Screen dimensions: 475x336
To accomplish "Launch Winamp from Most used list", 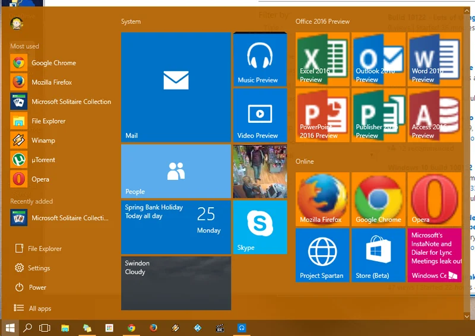I will 61,140.
